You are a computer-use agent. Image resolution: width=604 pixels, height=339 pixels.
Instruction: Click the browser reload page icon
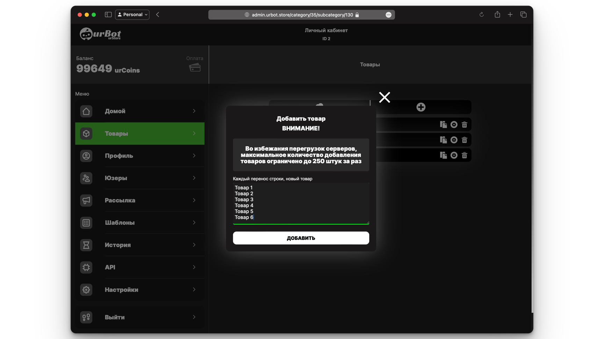tap(481, 15)
